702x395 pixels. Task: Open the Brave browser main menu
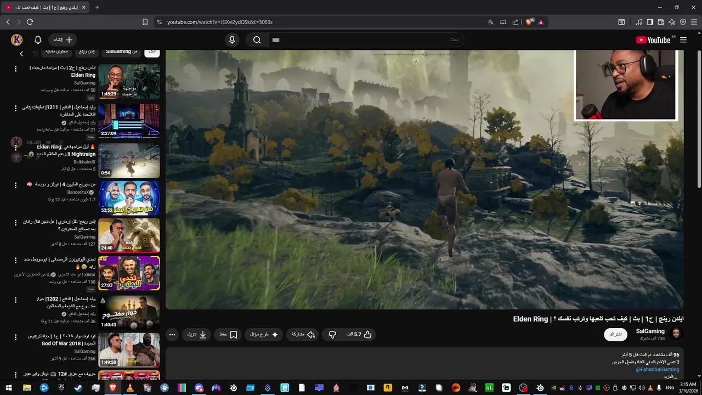[694, 22]
